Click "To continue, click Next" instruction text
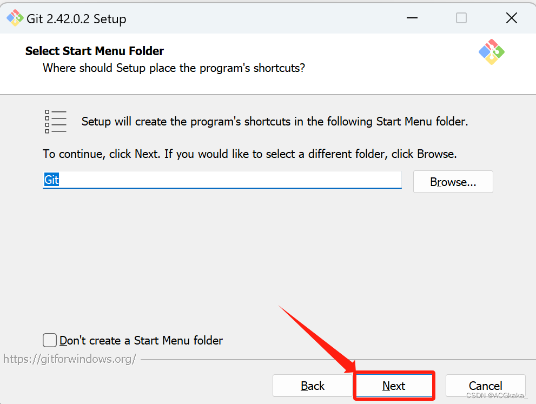The width and height of the screenshot is (536, 404). pos(249,154)
